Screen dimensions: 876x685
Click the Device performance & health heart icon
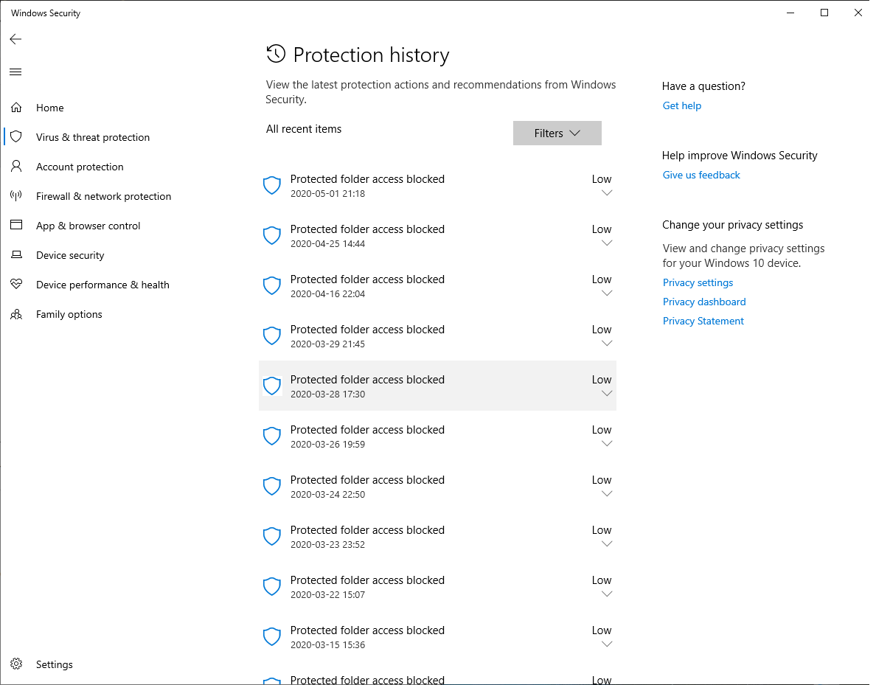[16, 285]
